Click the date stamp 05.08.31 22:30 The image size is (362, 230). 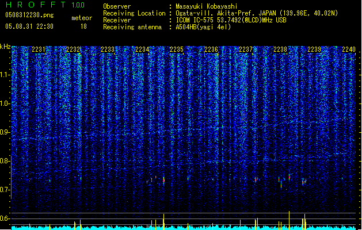pos(29,26)
